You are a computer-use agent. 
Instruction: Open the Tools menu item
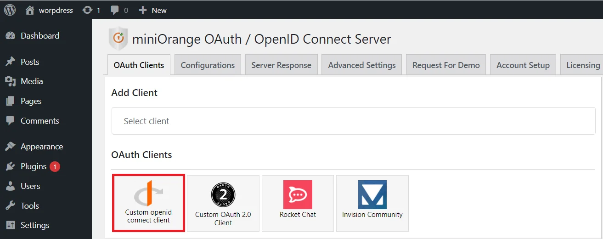(x=30, y=206)
